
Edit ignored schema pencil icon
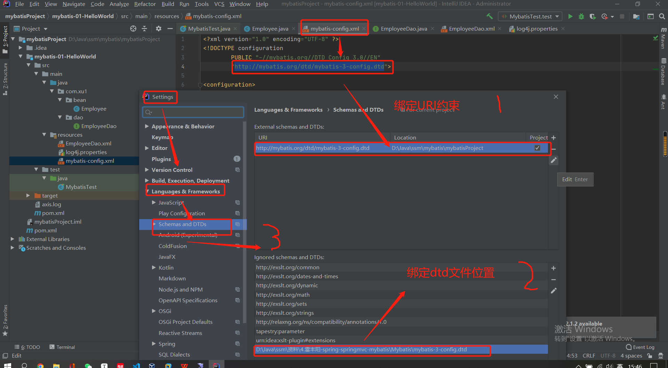click(554, 291)
